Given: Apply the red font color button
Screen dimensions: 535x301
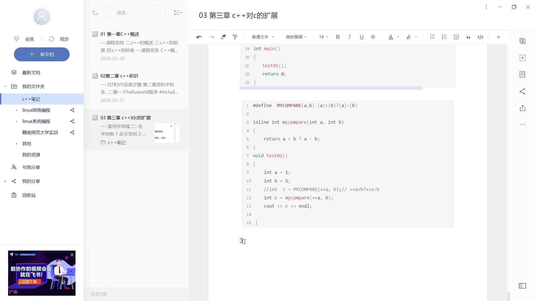Looking at the screenshot, I should (x=391, y=37).
